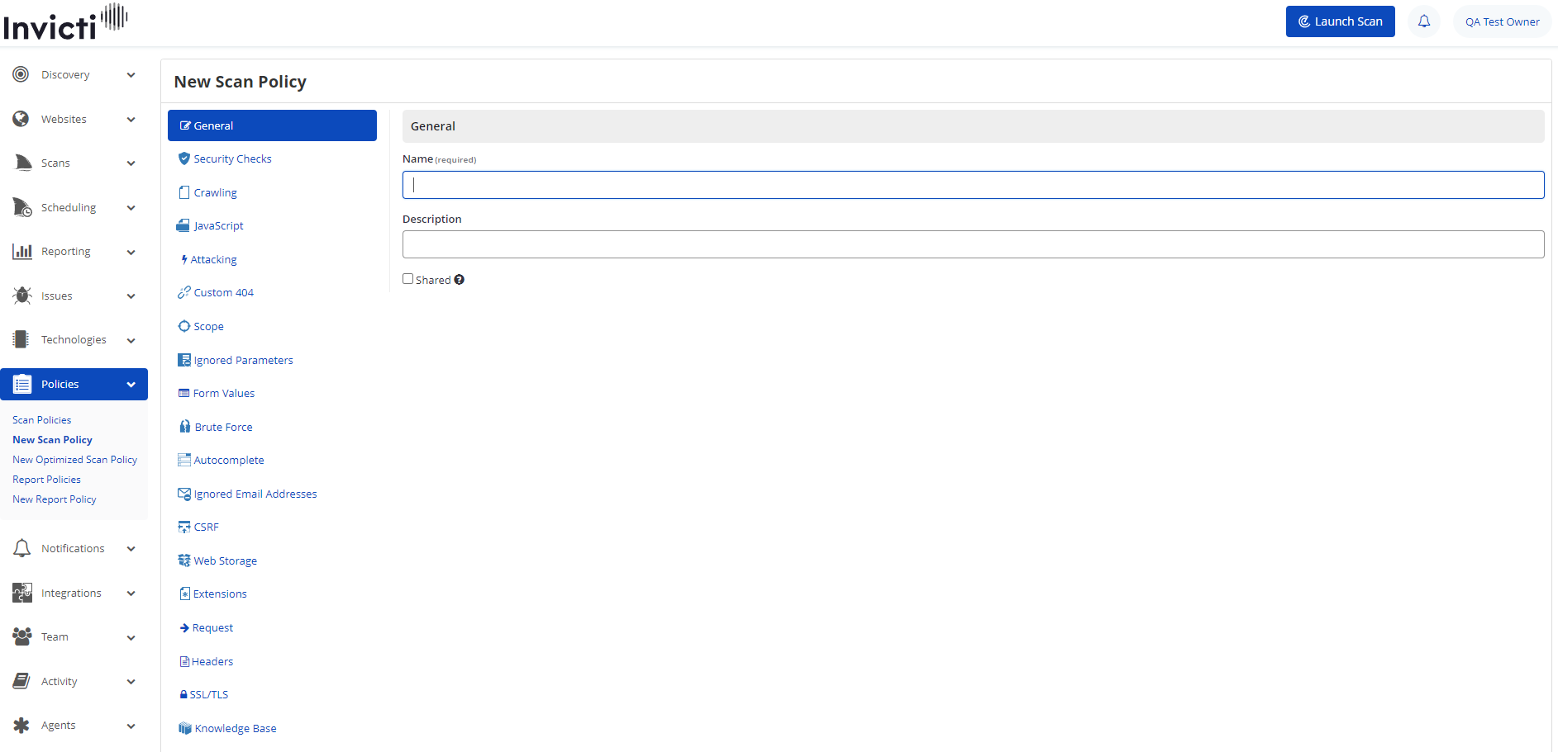Screen dimensions: 1558x752
Task: Open the QA Test Owner account menu
Action: [1502, 21]
